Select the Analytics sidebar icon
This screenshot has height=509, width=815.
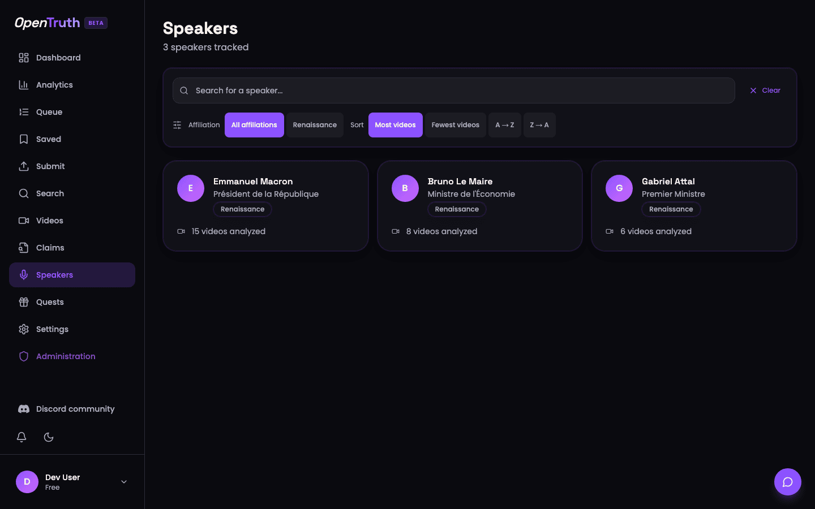(x=23, y=84)
